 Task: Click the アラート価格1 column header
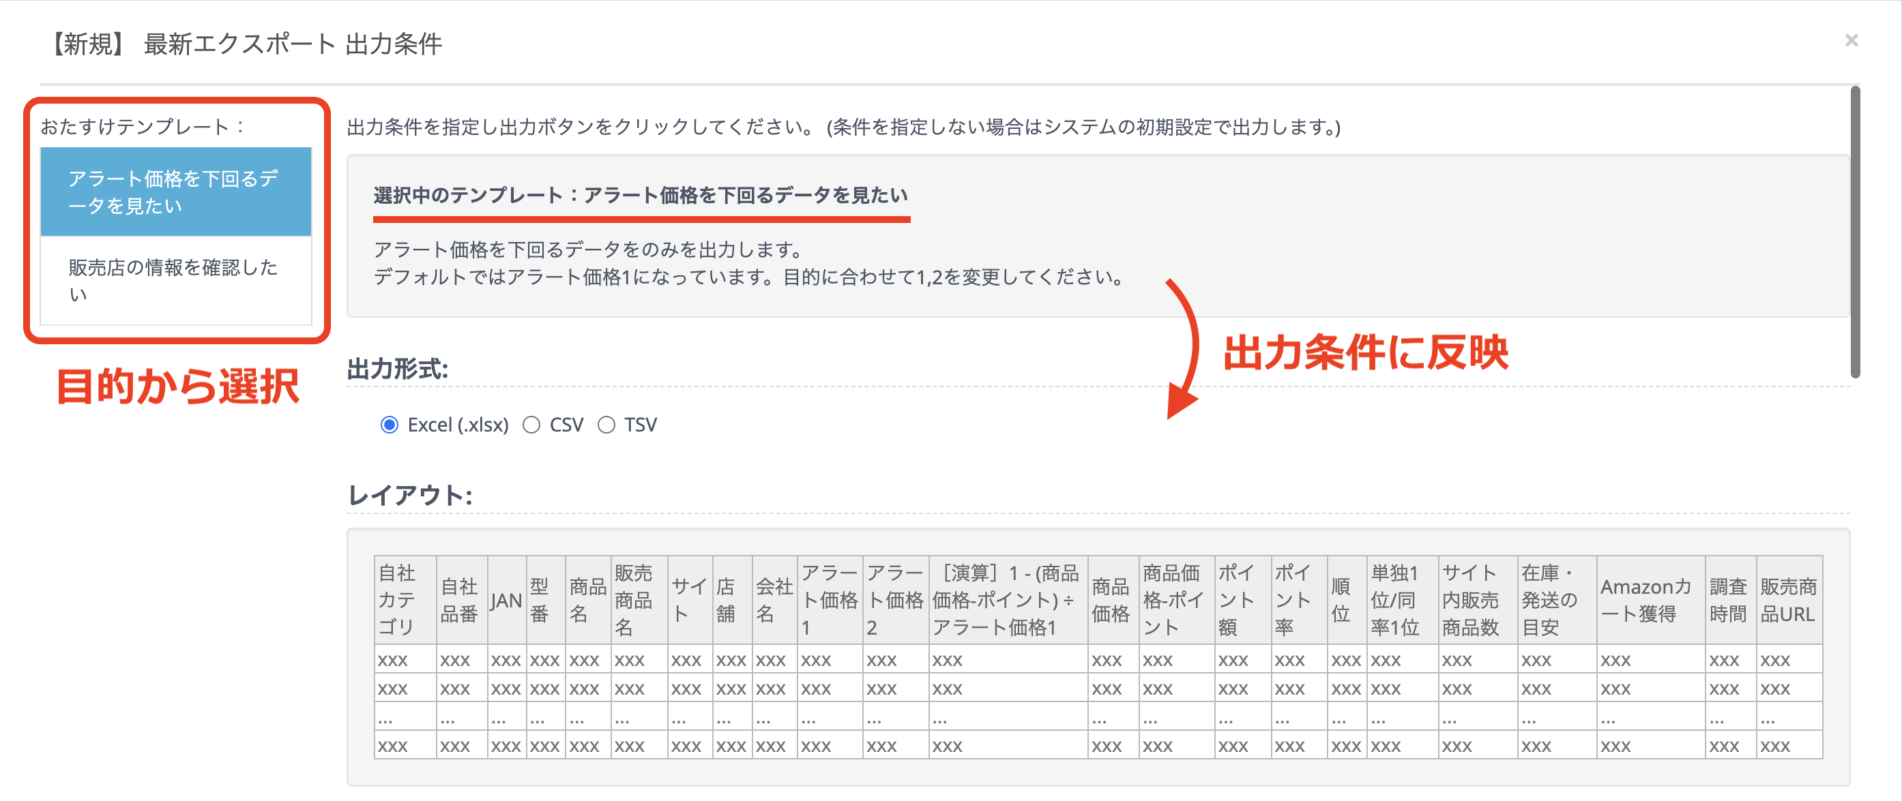tap(829, 600)
